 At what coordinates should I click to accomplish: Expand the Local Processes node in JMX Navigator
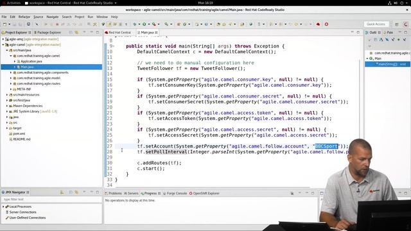[x=3, y=207]
